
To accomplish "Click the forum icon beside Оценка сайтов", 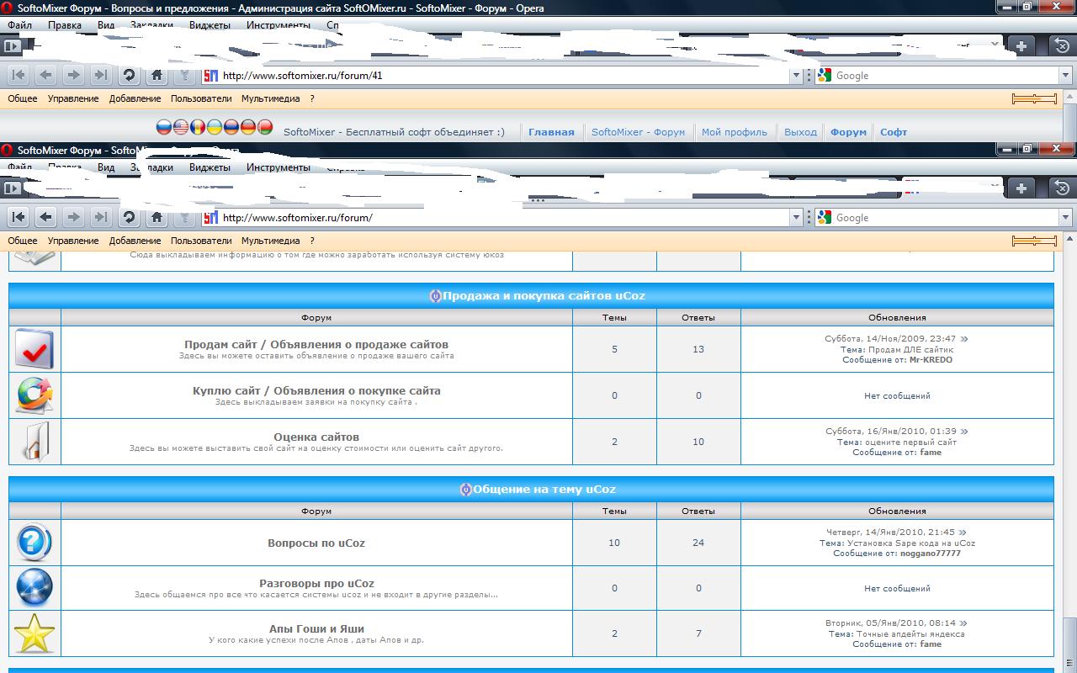I will click(x=34, y=442).
